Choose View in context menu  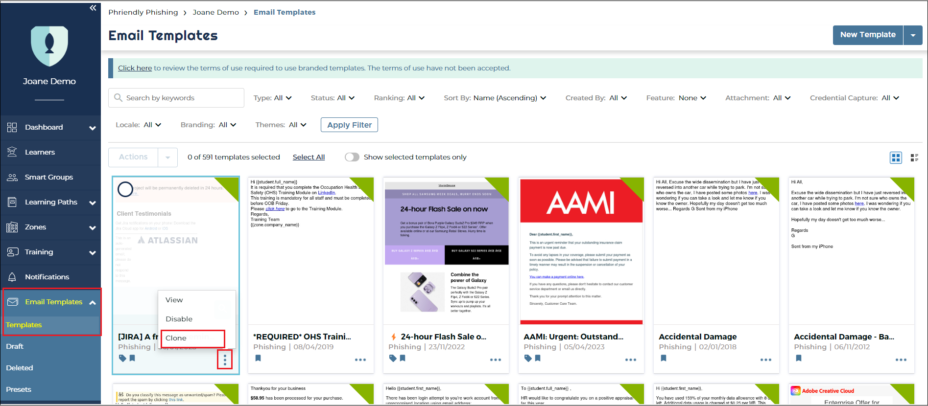pyautogui.click(x=174, y=300)
